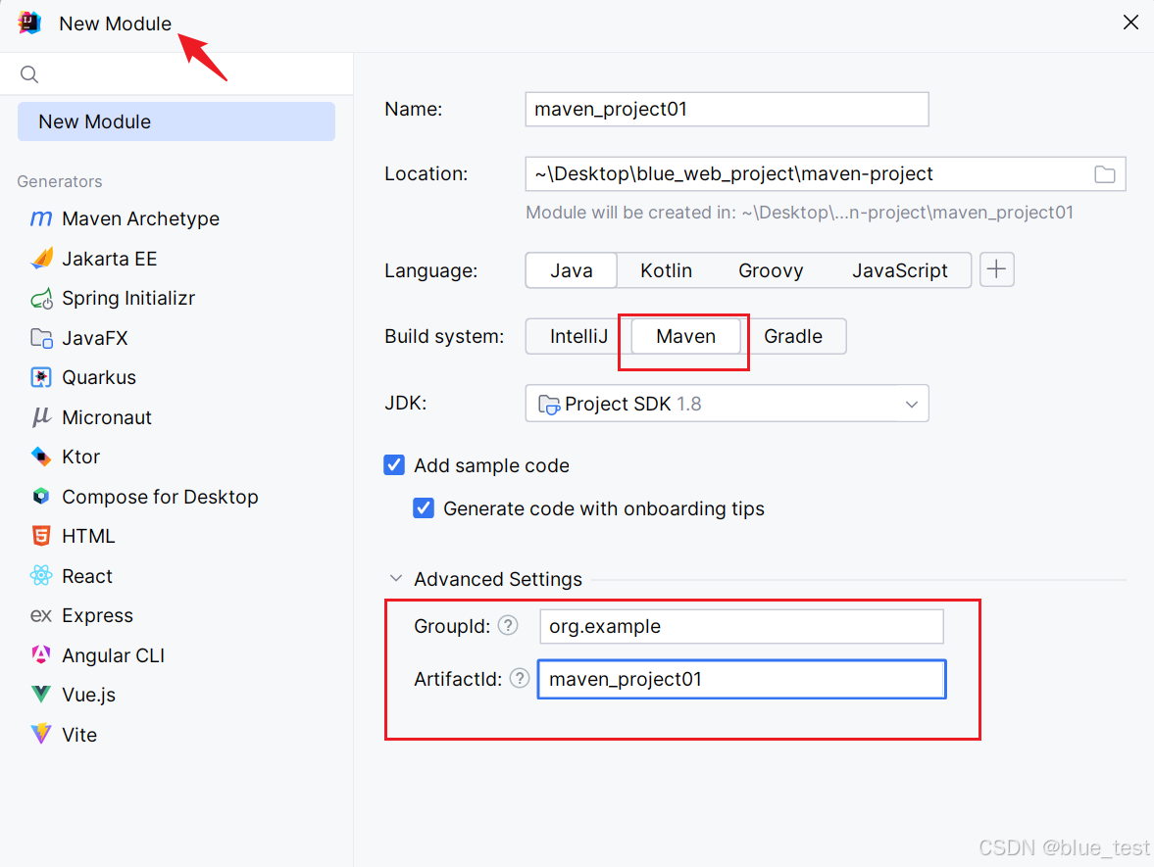Collapse the Advanced Settings section
1154x867 pixels.
tap(395, 578)
